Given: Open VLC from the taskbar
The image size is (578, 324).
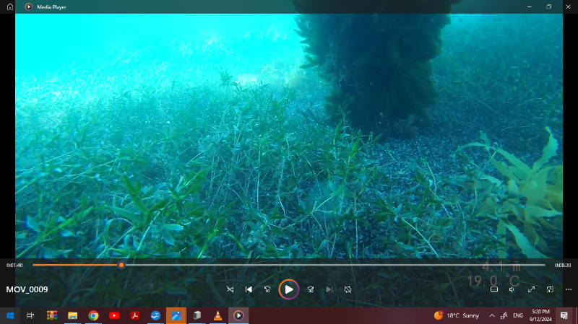Looking at the screenshot, I should coord(217,315).
